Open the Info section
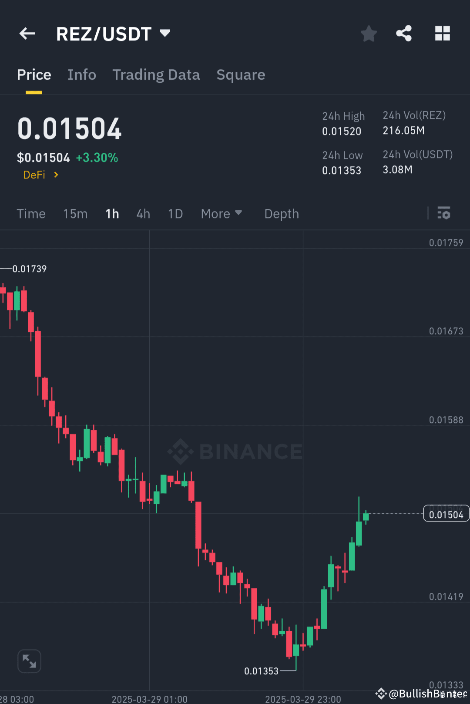Screen dimensions: 470x704 pos(82,75)
